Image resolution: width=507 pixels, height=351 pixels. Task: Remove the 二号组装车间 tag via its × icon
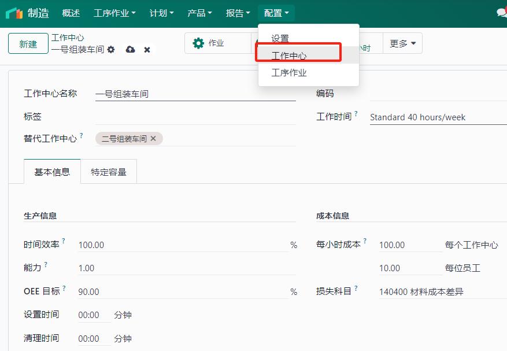[153, 138]
